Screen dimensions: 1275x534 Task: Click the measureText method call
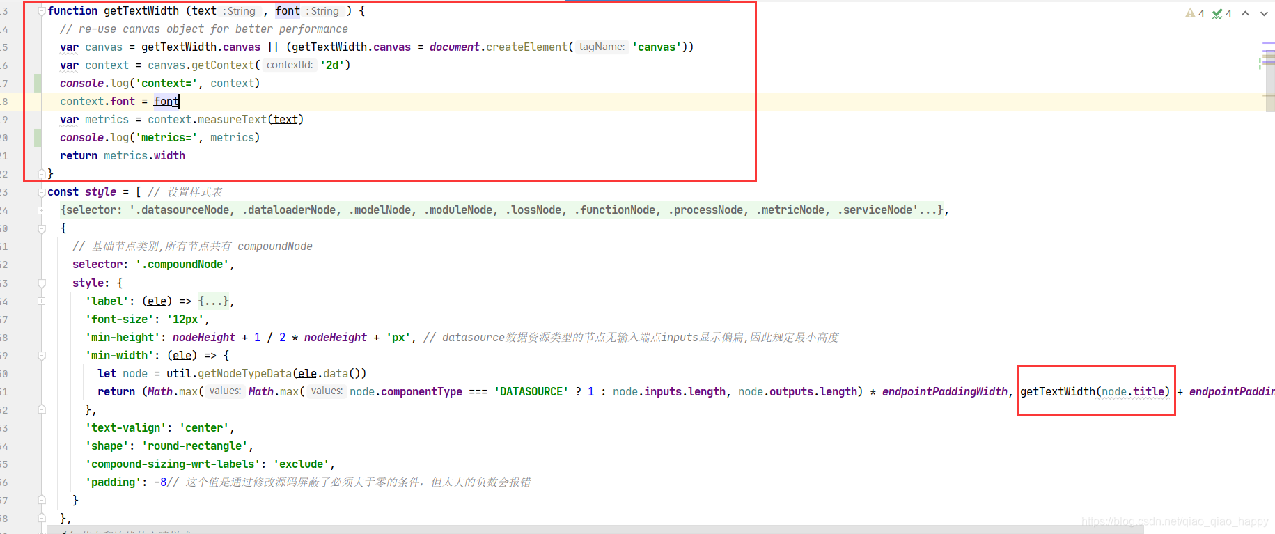[232, 120]
